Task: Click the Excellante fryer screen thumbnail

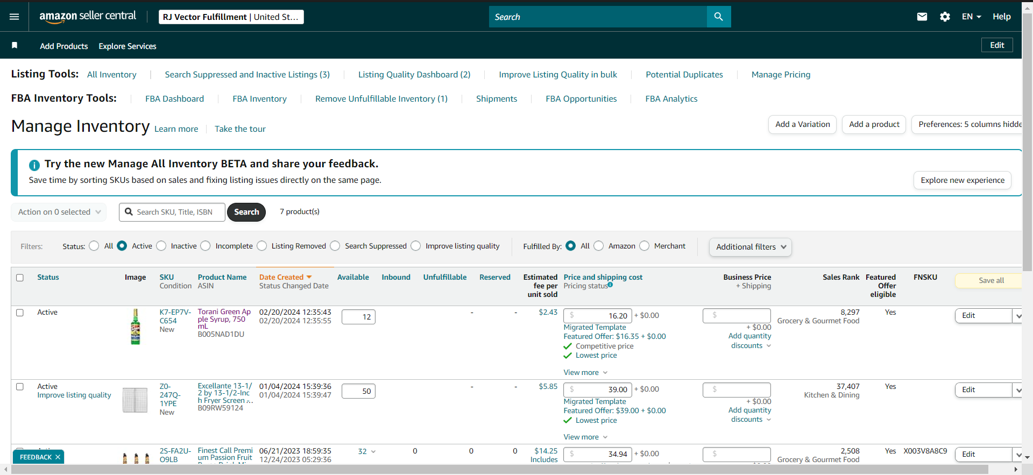Action: click(x=135, y=400)
